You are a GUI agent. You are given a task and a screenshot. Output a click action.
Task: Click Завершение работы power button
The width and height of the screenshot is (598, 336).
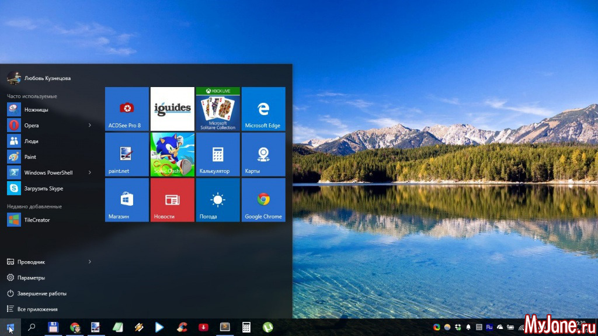pyautogui.click(x=41, y=293)
